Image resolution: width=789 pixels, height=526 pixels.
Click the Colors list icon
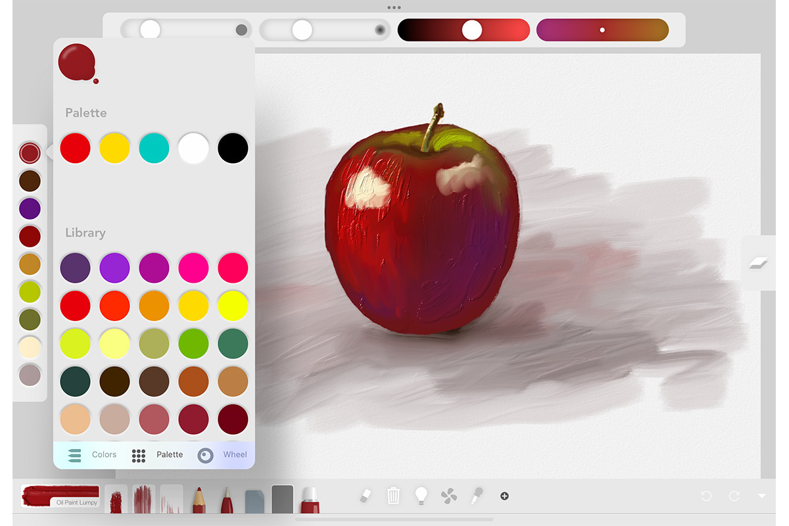(x=74, y=455)
